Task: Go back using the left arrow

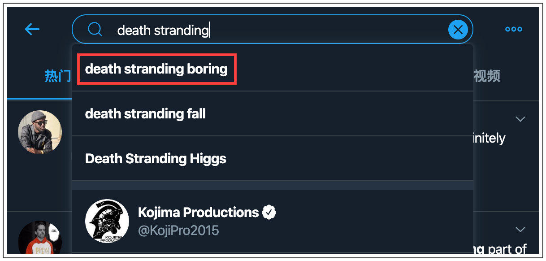Action: coord(32,30)
